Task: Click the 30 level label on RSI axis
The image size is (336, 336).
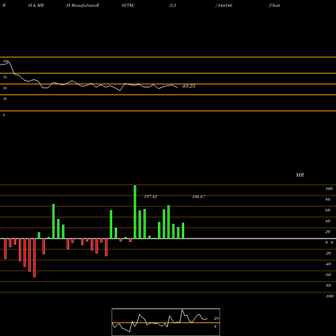Action: point(5,99)
